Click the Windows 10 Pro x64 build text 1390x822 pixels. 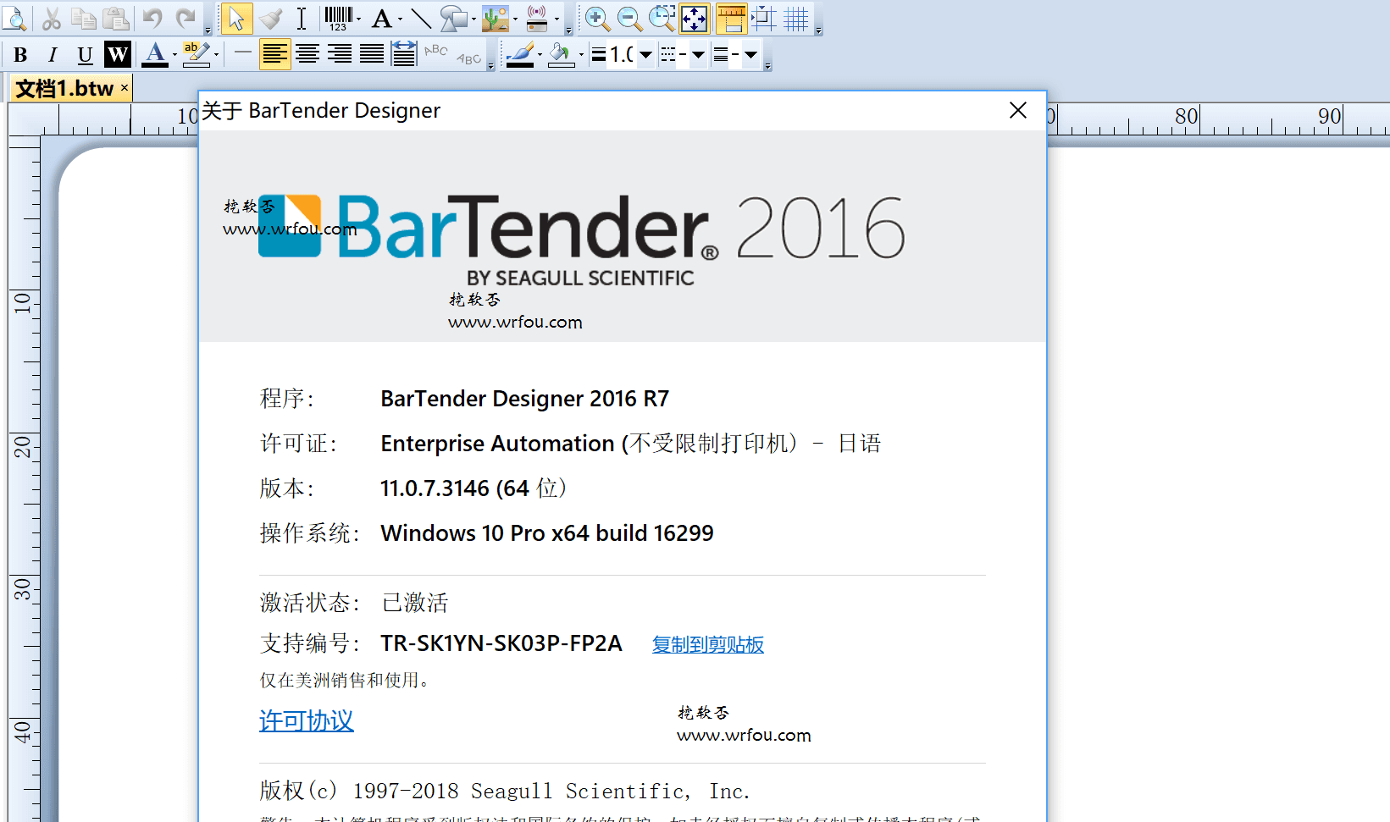pos(547,533)
